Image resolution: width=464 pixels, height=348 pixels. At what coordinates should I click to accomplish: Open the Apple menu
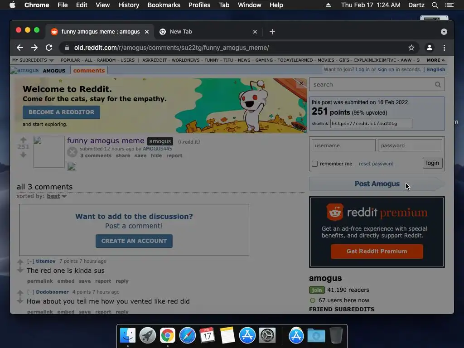(12, 5)
